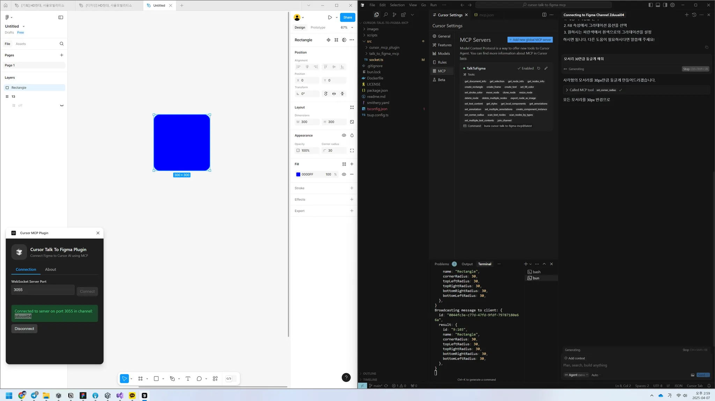Expand the cursor_mcp_plugin folder
Screen dimensions: 715x401
[384, 47]
